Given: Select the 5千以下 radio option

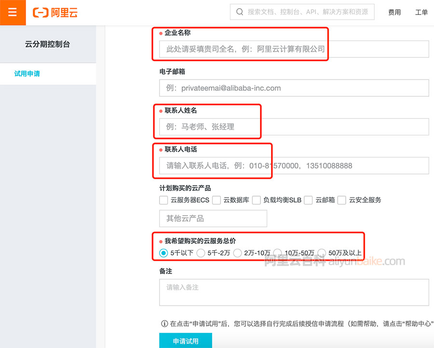Looking at the screenshot, I should tap(163, 253).
